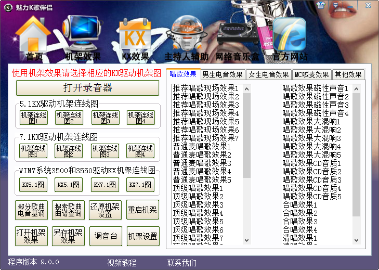Select 唱歌效果CD音质5 in the right list
This screenshot has height=270, width=379.
click(x=312, y=196)
